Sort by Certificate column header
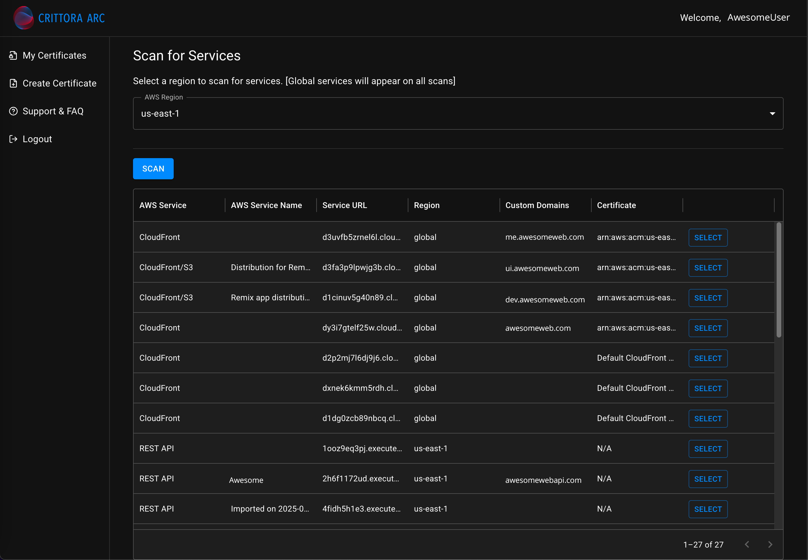Viewport: 808px width, 560px height. [x=616, y=205]
